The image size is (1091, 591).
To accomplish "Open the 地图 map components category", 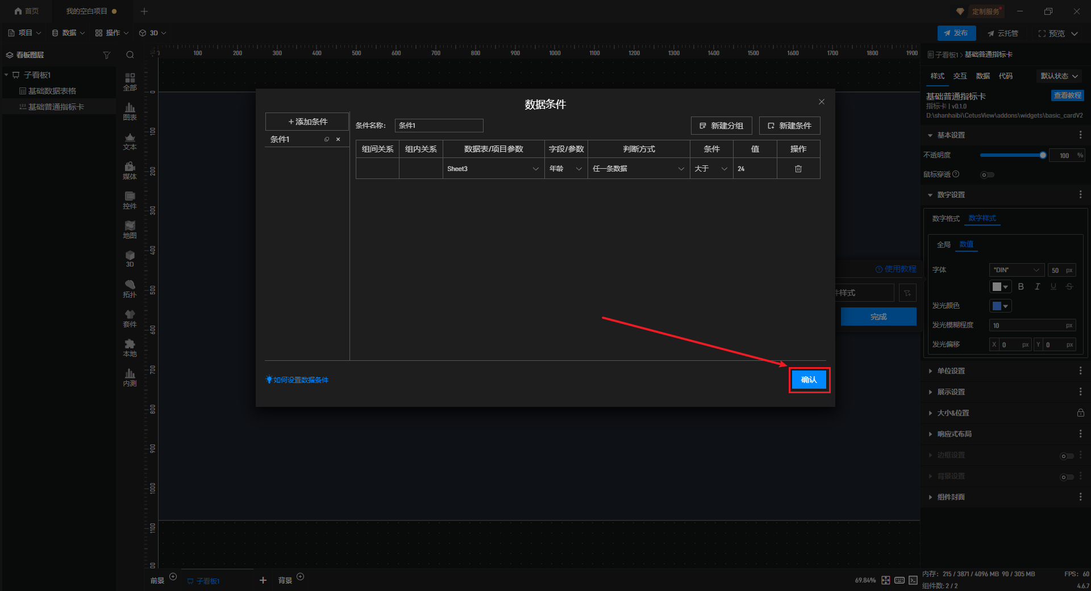I will (x=130, y=229).
